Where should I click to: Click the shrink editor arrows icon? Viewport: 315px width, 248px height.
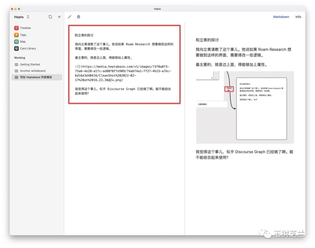click(x=69, y=17)
